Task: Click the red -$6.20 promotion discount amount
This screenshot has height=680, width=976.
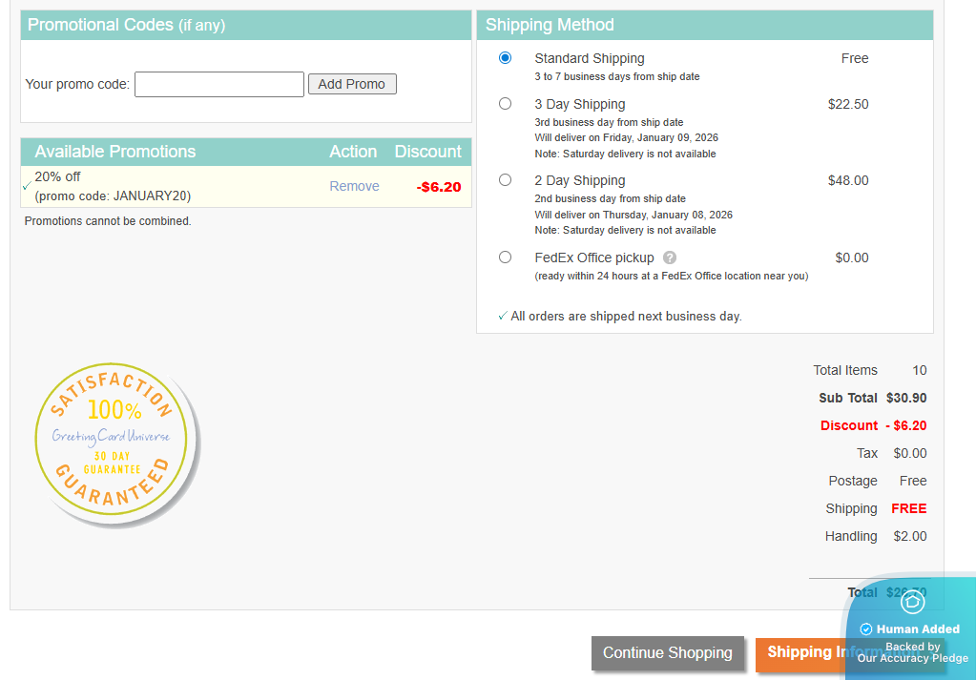Action: coord(439,187)
